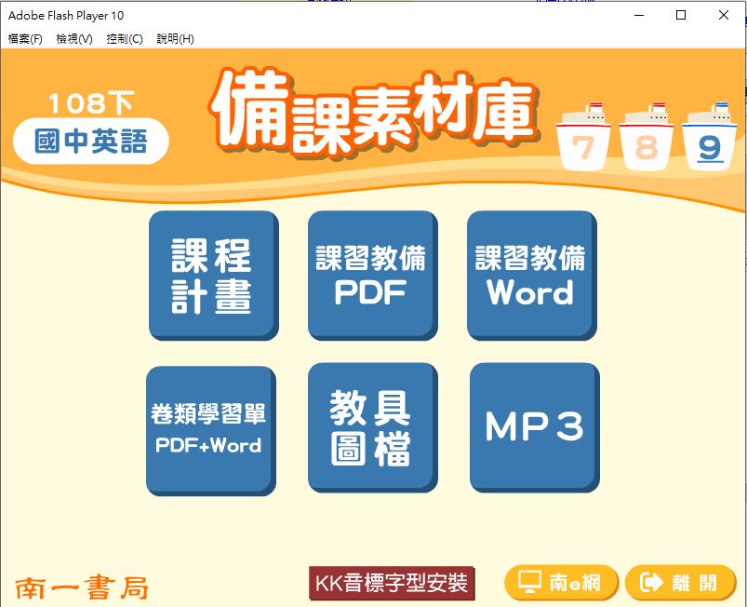
Task: Click the KK音標字型安裝 button
Action: [x=392, y=584]
